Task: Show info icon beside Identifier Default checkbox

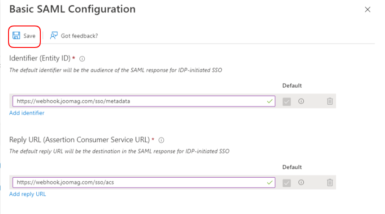Action: coord(301,102)
